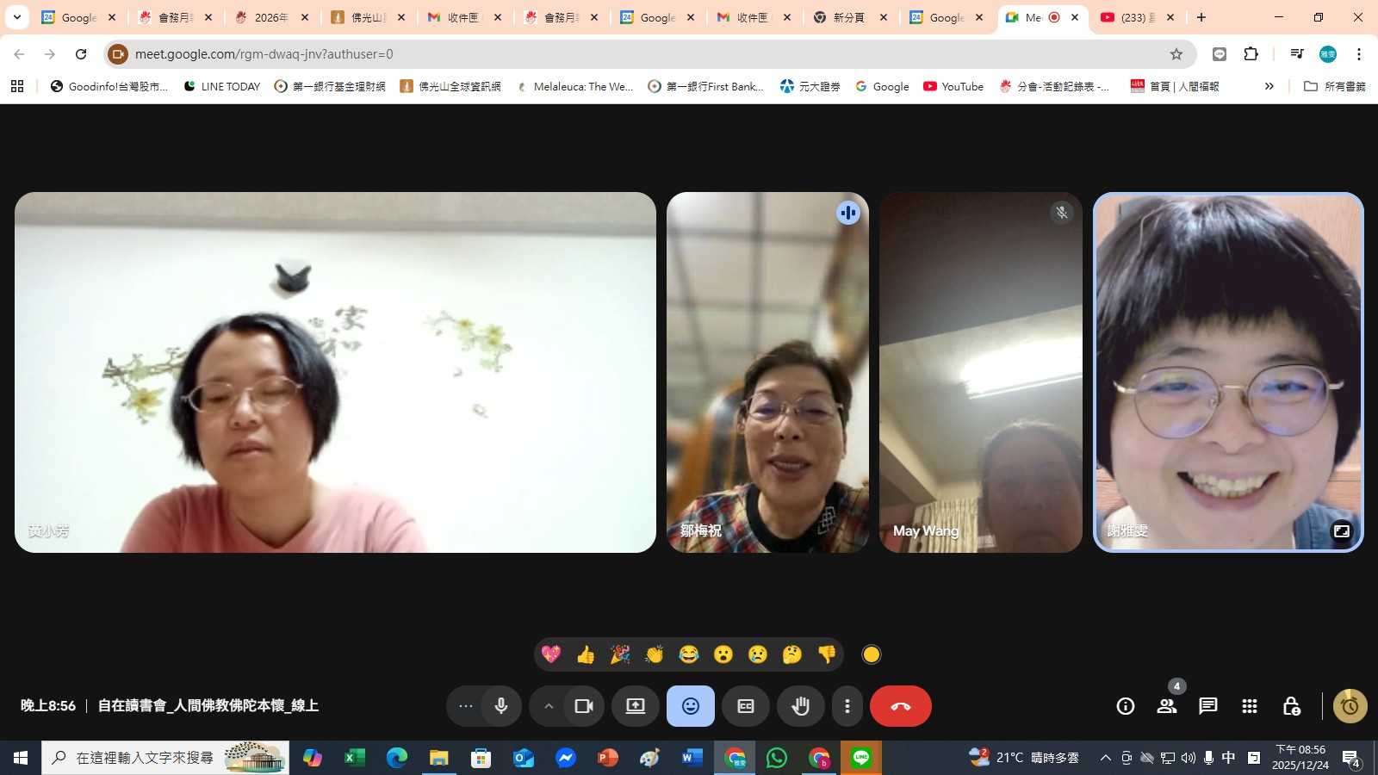This screenshot has width=1378, height=775.
Task: Raise your hand in the meeting
Action: coord(801,706)
